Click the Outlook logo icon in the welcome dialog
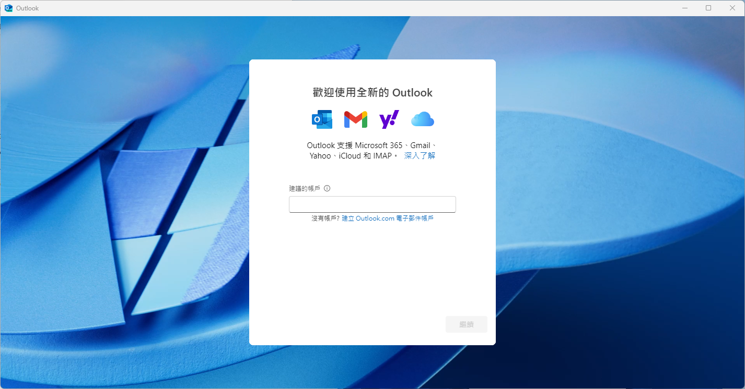The width and height of the screenshot is (745, 389). pos(322,119)
